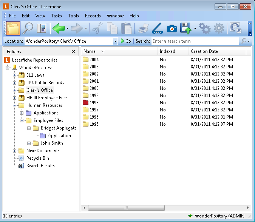The image size is (255, 222).
Task: Click the gray forward arrow
Action: (x=77, y=28)
